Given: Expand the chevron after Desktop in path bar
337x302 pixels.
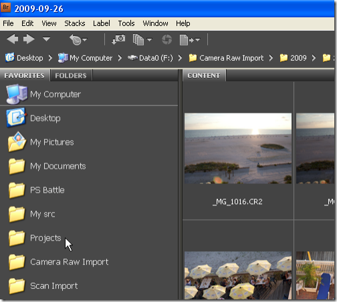Looking at the screenshot, I should [x=50, y=58].
